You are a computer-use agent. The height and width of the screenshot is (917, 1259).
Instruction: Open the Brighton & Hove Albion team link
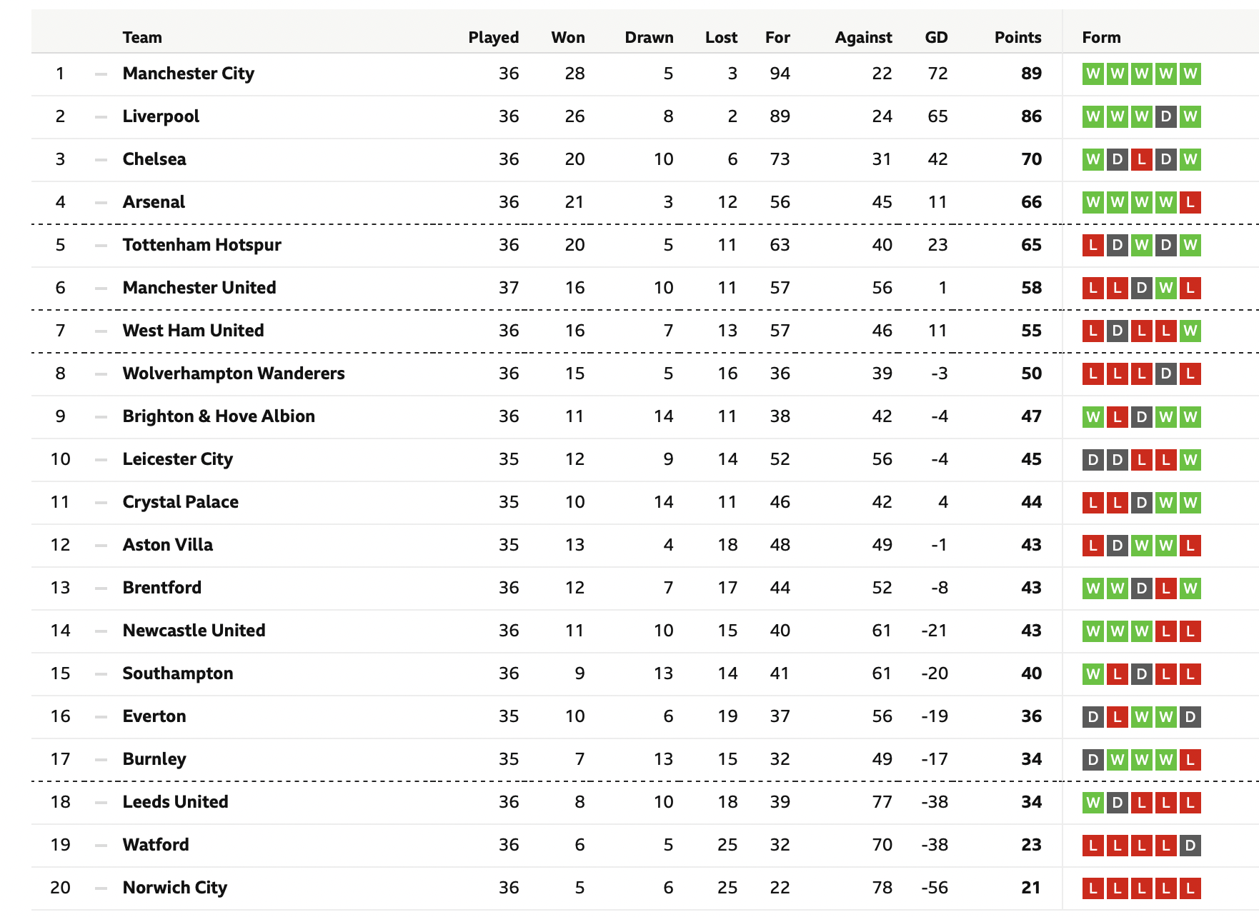tap(219, 416)
